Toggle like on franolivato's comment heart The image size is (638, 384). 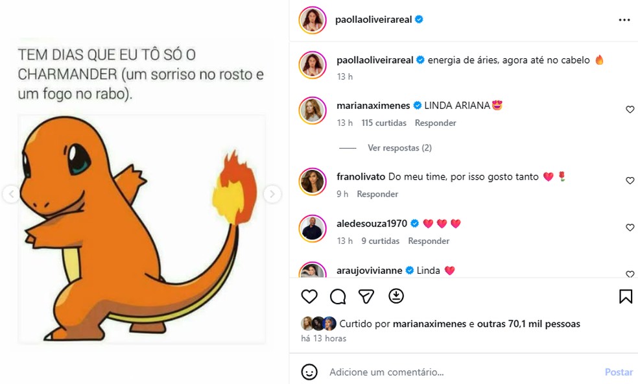pos(630,181)
